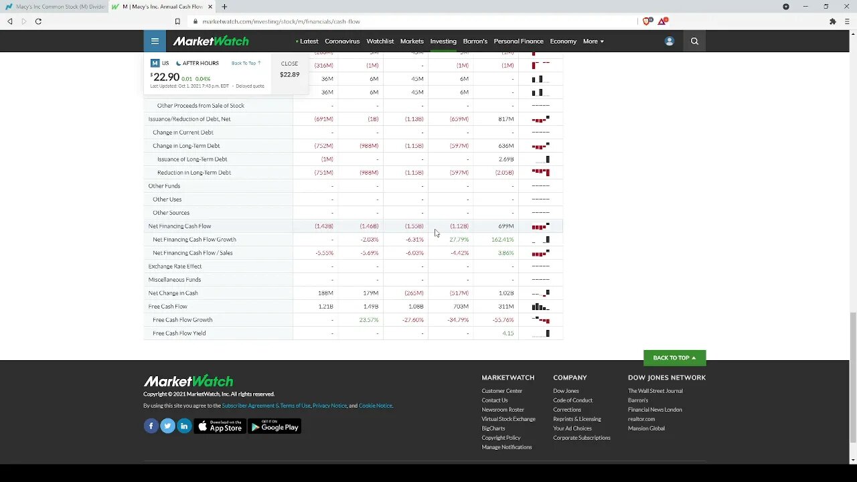The height and width of the screenshot is (482, 857).
Task: Open the Personal Finance navigation item
Action: pyautogui.click(x=518, y=41)
